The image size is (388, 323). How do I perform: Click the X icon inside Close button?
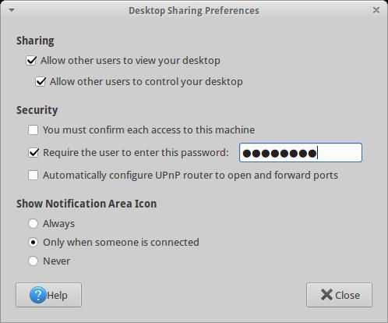point(326,295)
